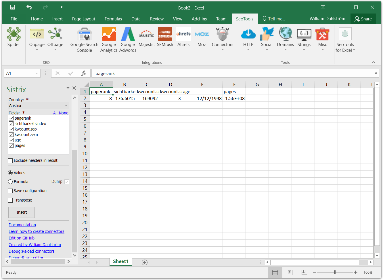Expand the formula bar
The image size is (383, 280).
click(x=376, y=73)
